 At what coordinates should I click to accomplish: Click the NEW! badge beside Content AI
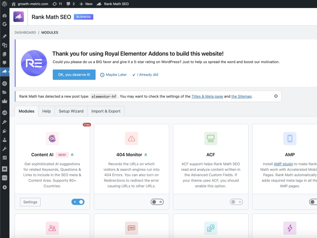coord(62,155)
